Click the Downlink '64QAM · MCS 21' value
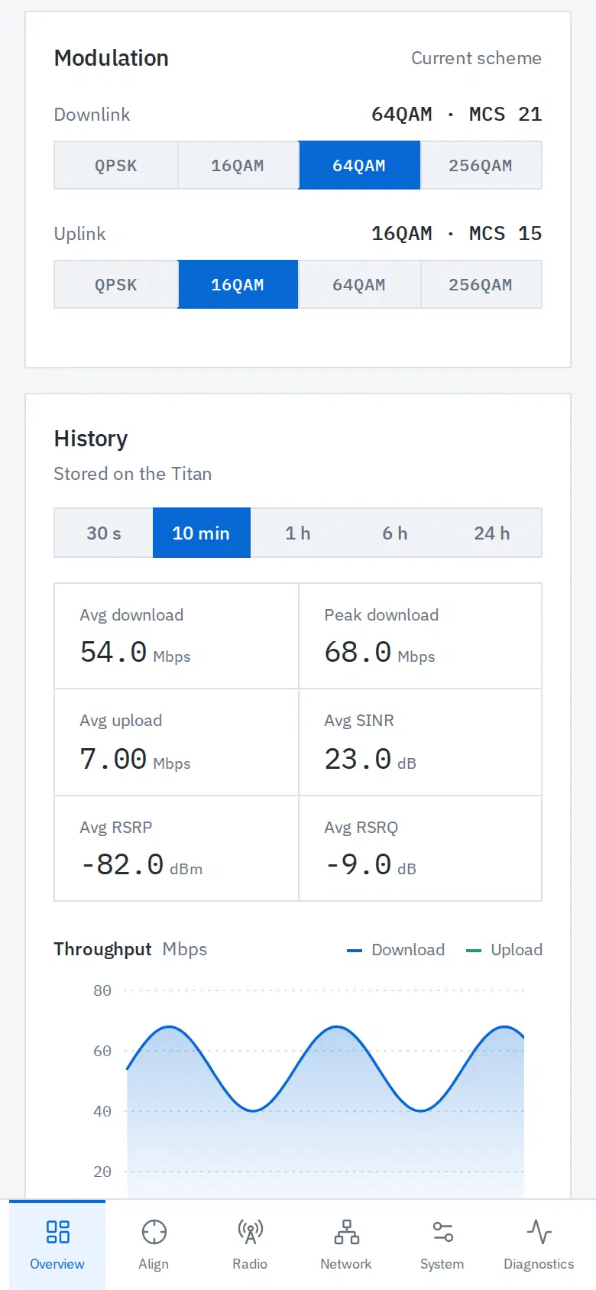 pyautogui.click(x=456, y=114)
